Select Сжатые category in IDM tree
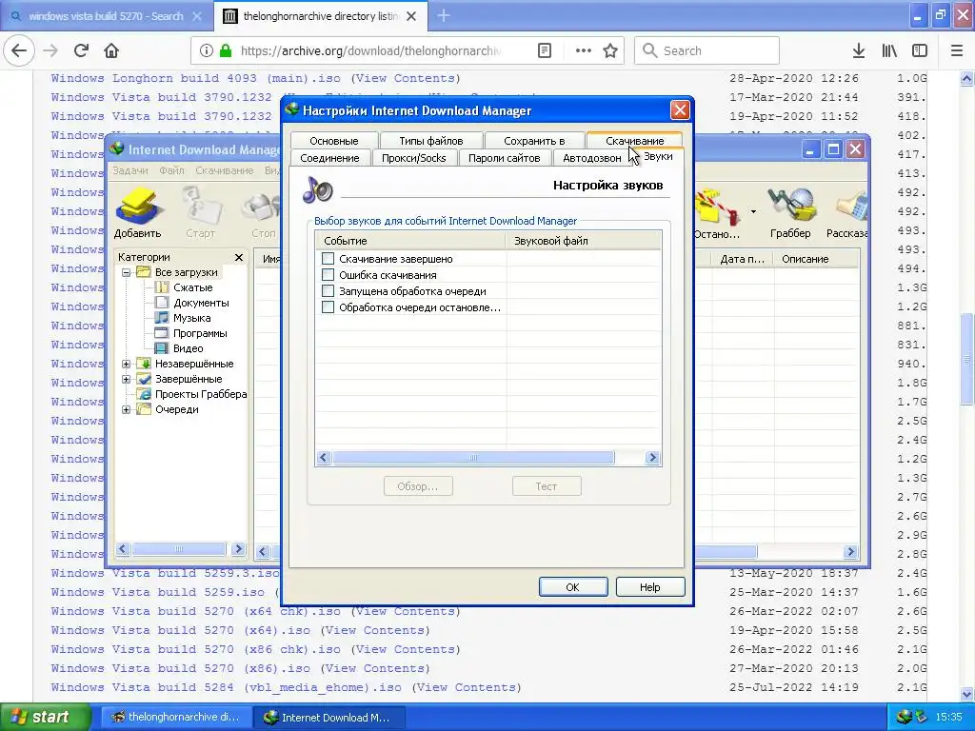The height and width of the screenshot is (731, 975). (x=192, y=287)
